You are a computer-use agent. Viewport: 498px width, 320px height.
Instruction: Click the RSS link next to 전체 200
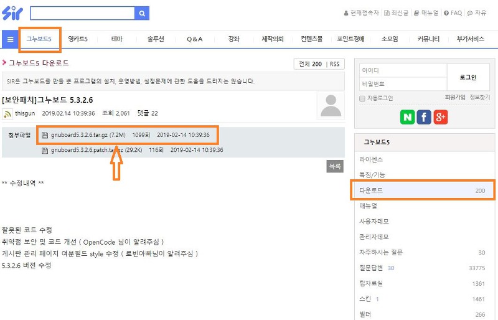pos(334,64)
